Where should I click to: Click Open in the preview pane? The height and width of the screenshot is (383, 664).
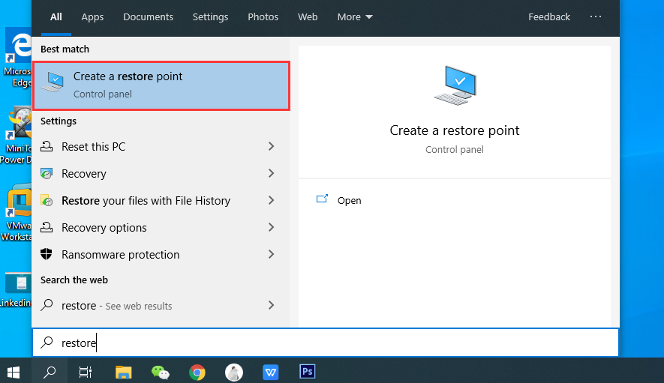coord(350,201)
